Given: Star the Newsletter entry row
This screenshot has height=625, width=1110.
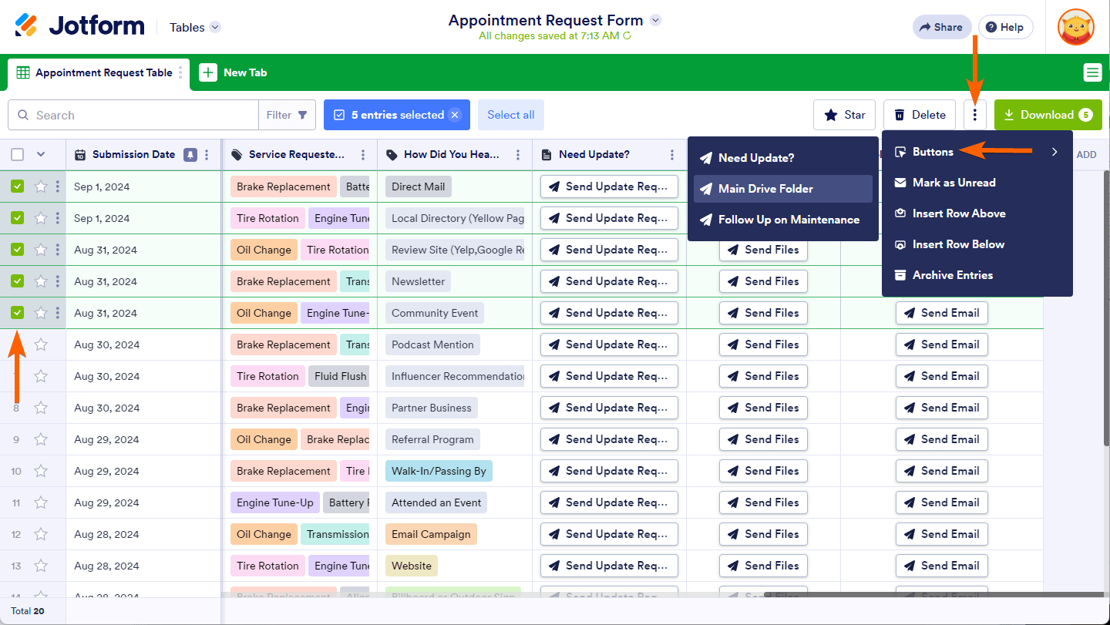Looking at the screenshot, I should coord(41,281).
